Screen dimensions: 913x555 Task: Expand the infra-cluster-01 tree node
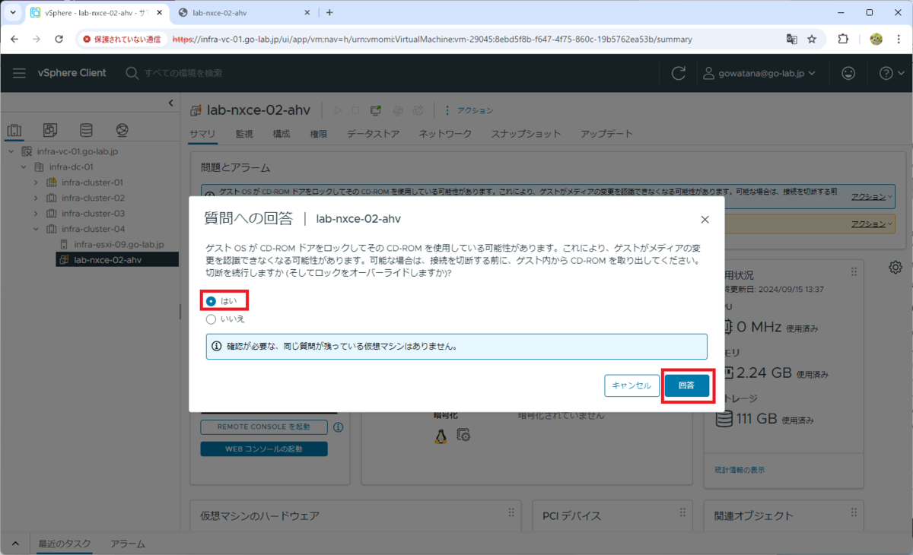point(36,182)
